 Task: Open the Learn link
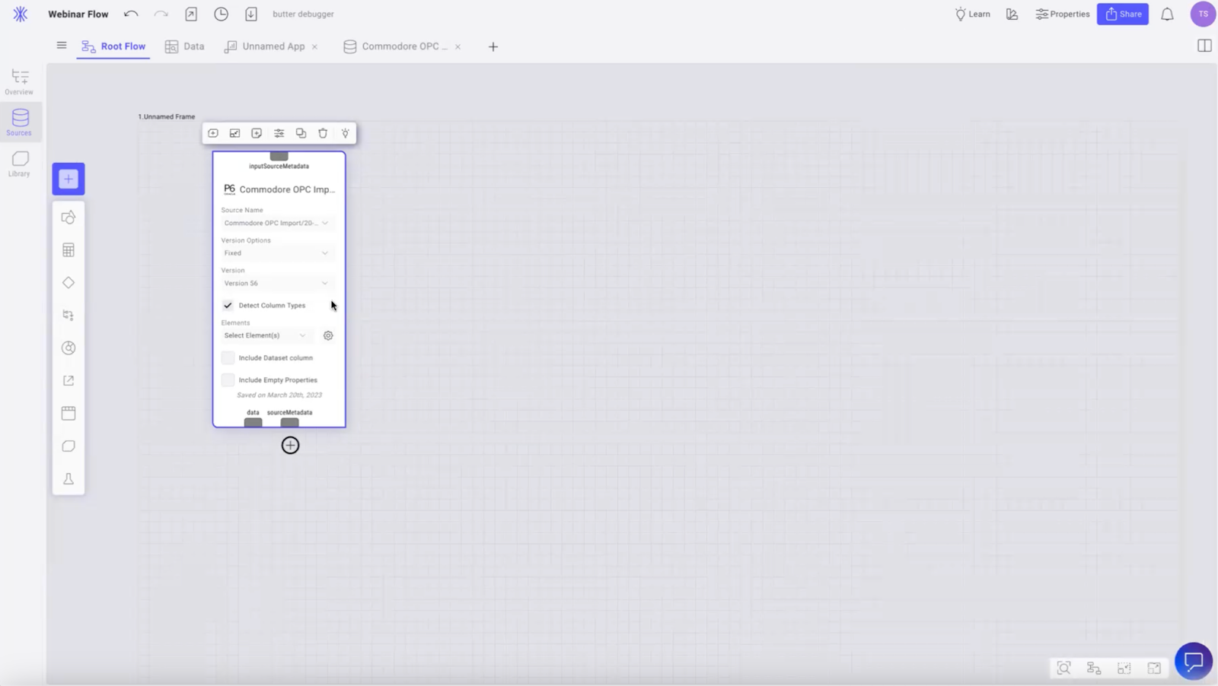[x=973, y=14]
